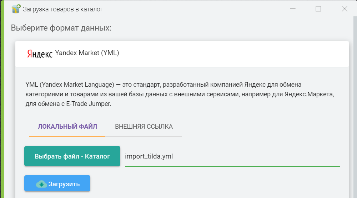Switch to the Локальный файл tab
Viewport: 357px width, 198px height.
pyautogui.click(x=67, y=127)
